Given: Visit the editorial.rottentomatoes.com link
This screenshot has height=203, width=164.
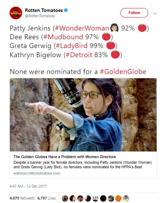Looking at the screenshot, I should [x=37, y=173].
